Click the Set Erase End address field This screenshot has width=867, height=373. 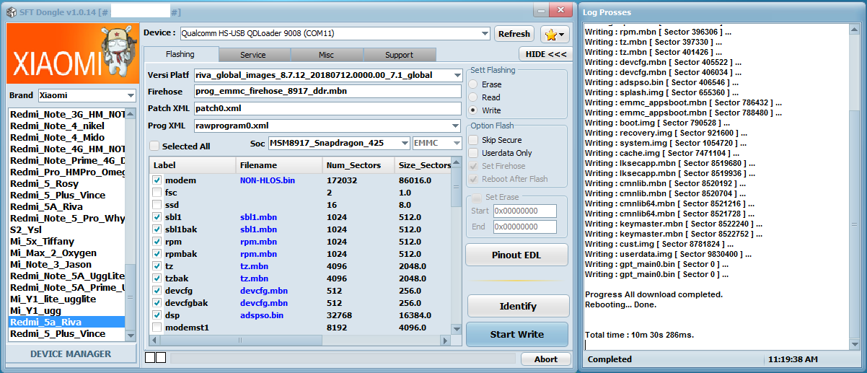[524, 227]
